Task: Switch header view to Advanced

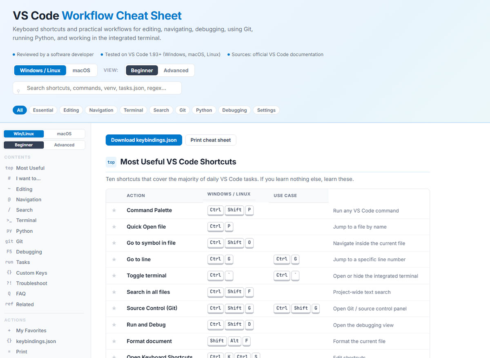Action: click(x=176, y=70)
